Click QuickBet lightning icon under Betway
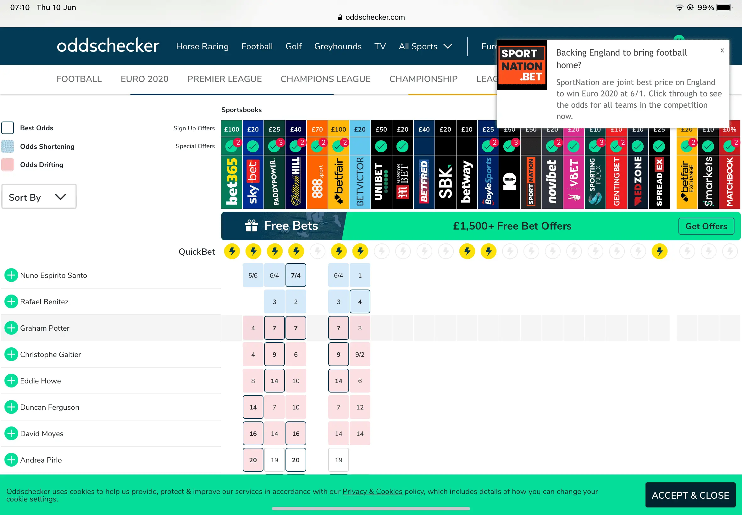The width and height of the screenshot is (742, 515). 467,251
